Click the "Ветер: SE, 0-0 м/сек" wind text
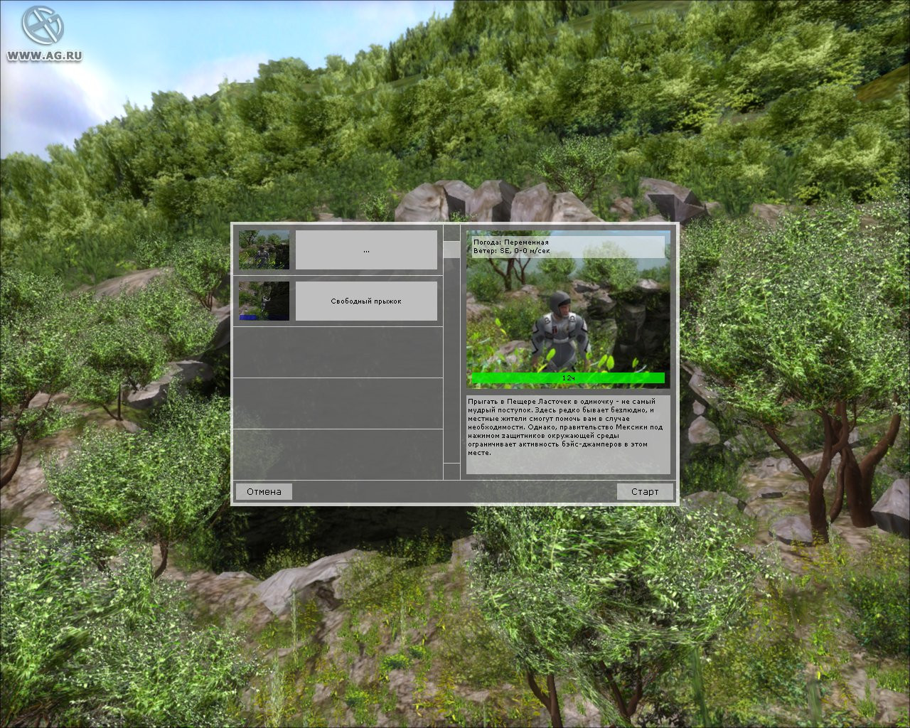 point(512,251)
